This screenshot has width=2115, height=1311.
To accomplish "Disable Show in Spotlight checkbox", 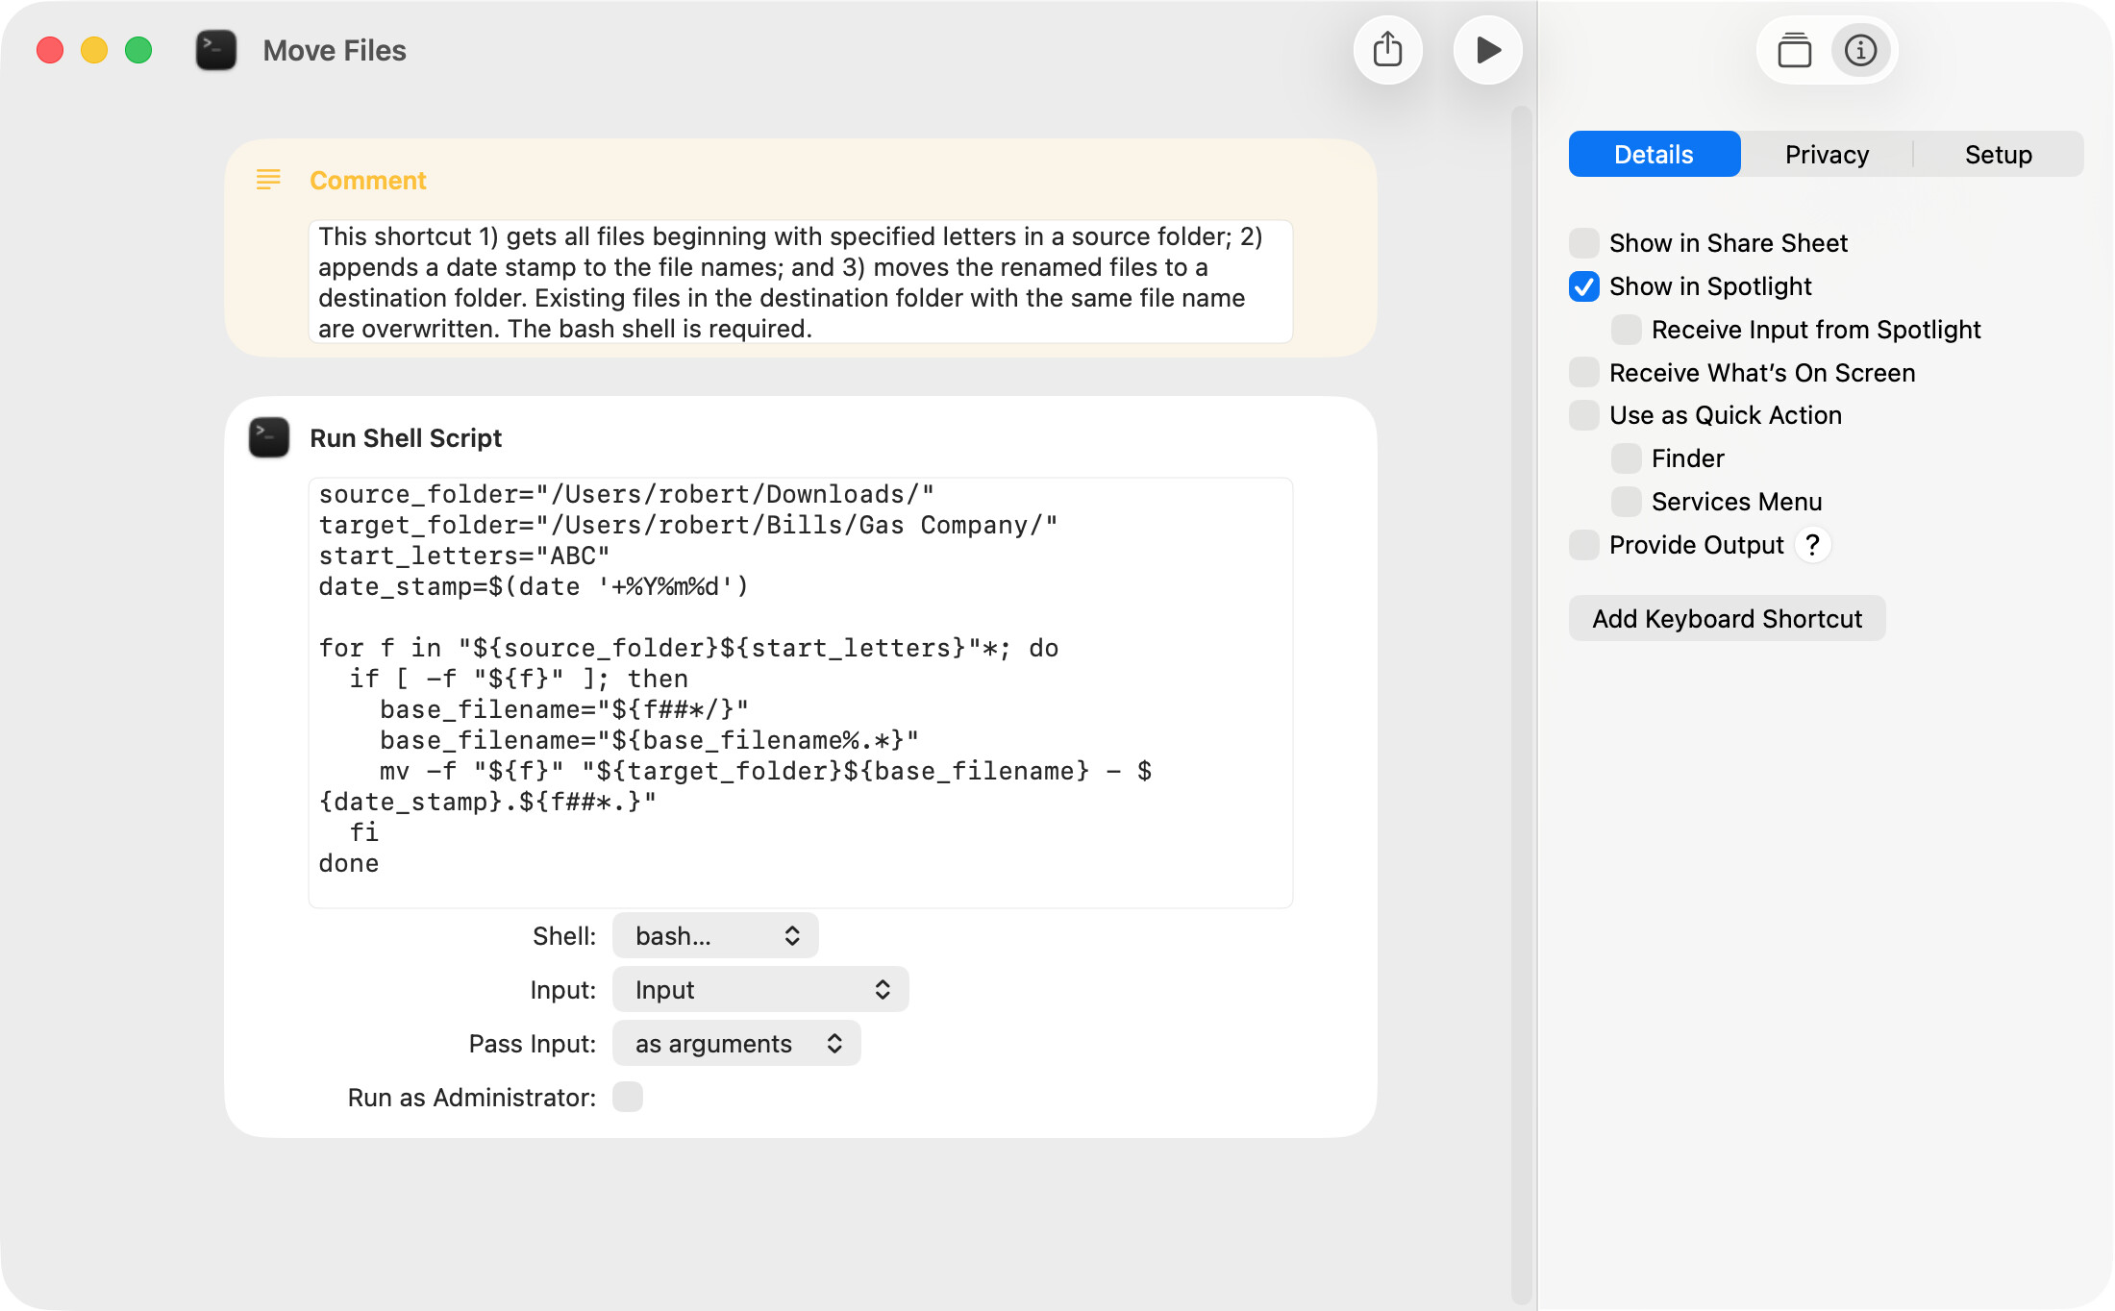I will point(1584,286).
